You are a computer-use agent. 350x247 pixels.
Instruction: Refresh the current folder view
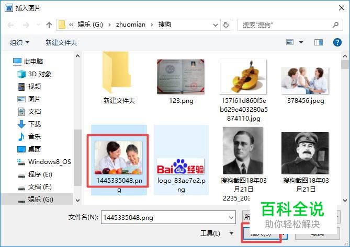tap(226, 25)
